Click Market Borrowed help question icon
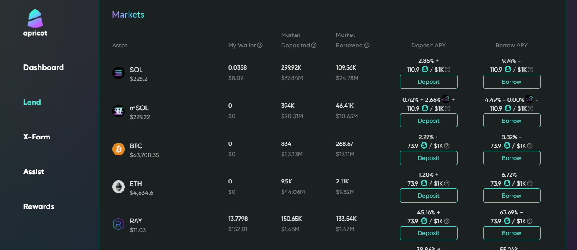Screen dimensions: 577x250 click(x=367, y=45)
